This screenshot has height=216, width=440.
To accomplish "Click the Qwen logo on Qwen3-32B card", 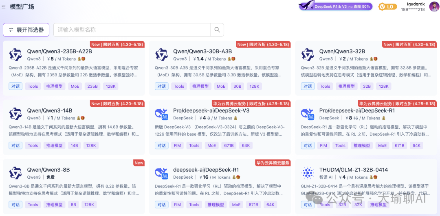I will pyautogui.click(x=308, y=54).
